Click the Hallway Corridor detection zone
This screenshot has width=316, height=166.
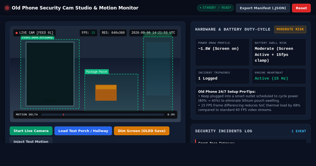click(158, 74)
